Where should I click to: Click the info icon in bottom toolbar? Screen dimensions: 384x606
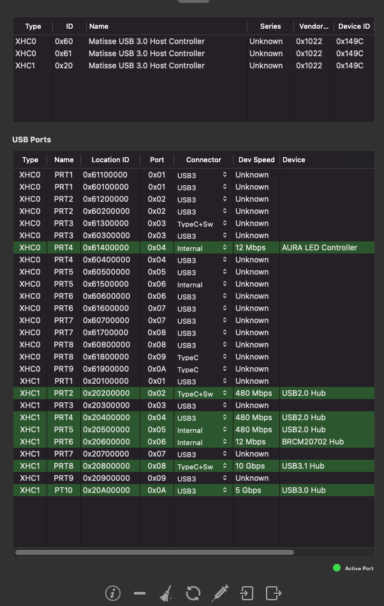113,593
